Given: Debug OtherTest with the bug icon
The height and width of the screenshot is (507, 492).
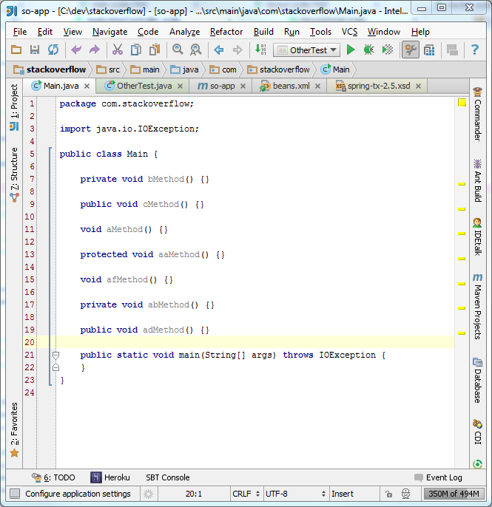Looking at the screenshot, I should [368, 50].
